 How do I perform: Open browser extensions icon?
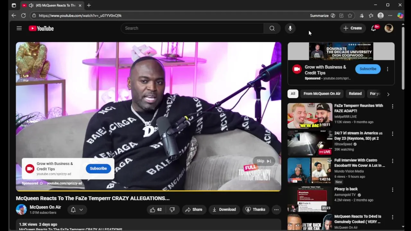click(362, 15)
